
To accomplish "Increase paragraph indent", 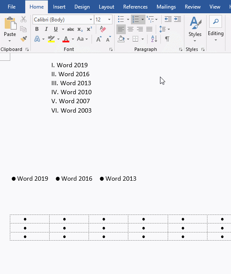I will coord(178,19).
